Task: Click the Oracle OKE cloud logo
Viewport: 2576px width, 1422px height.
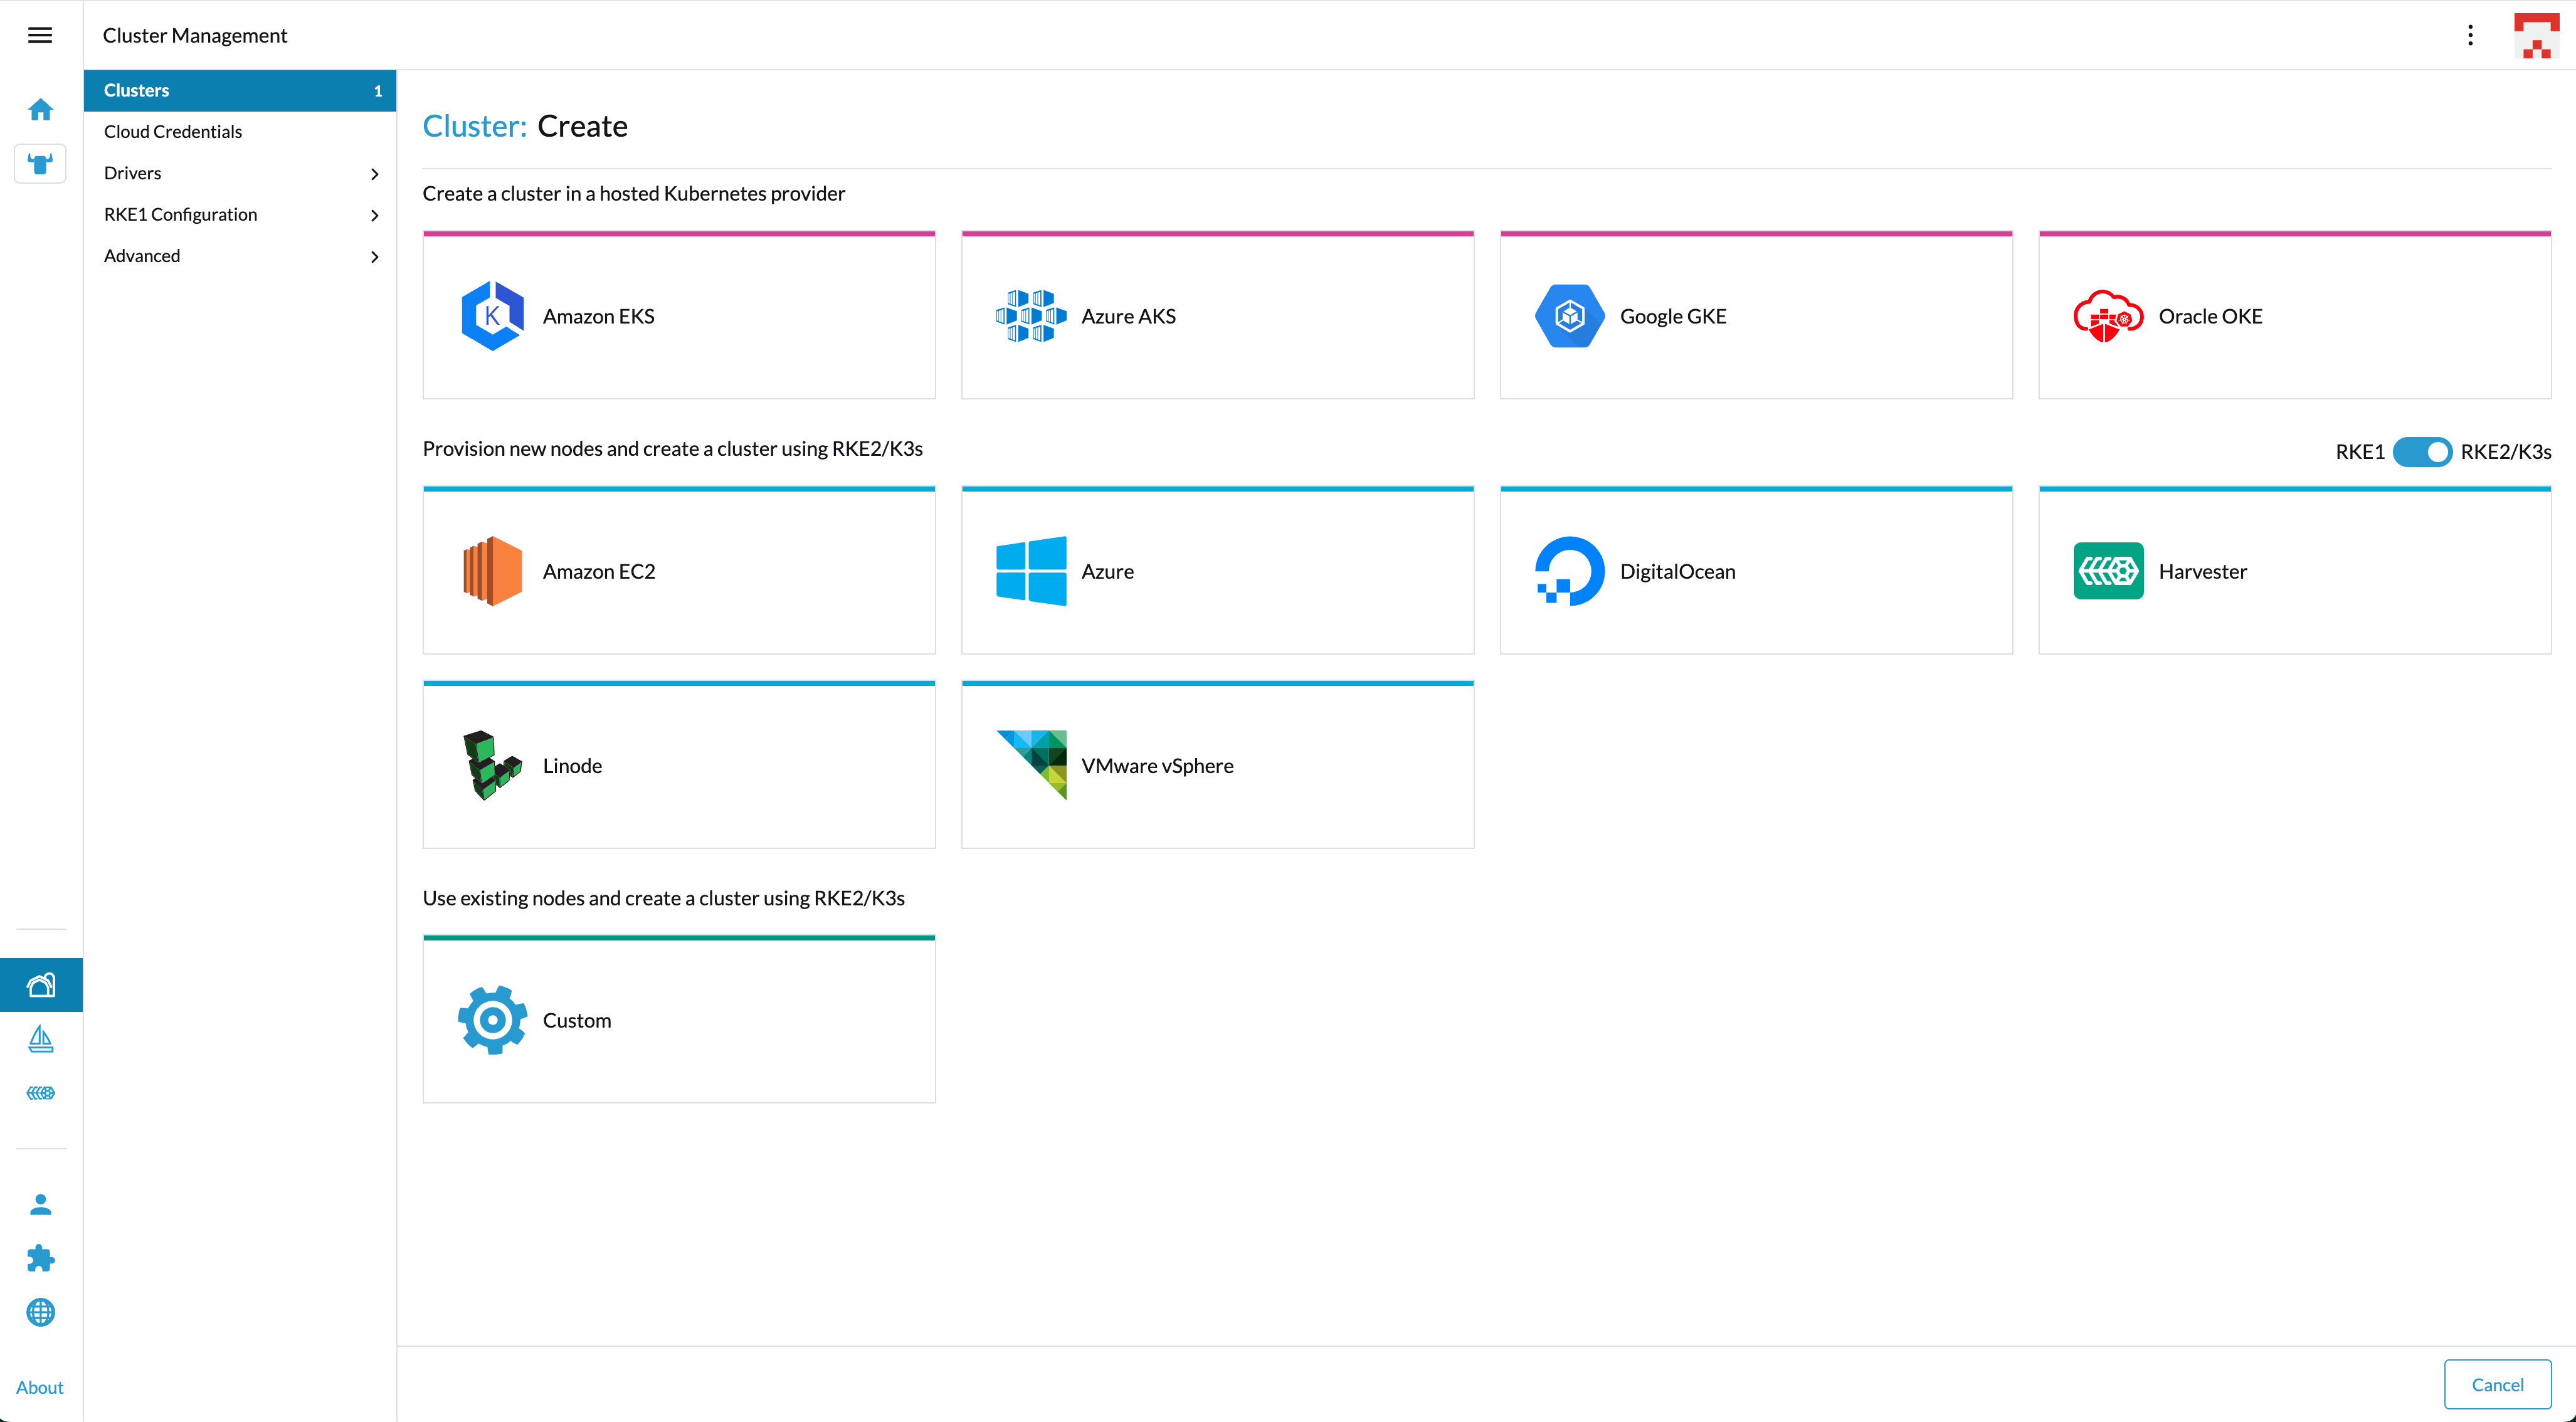Action: (2108, 316)
